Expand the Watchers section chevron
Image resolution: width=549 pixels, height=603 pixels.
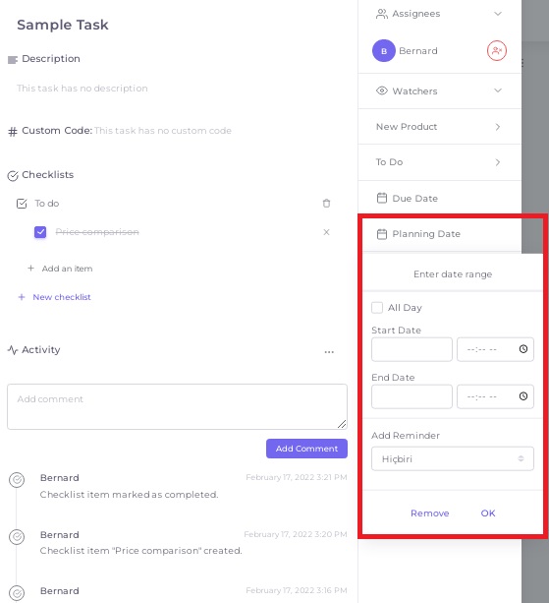[x=498, y=90]
